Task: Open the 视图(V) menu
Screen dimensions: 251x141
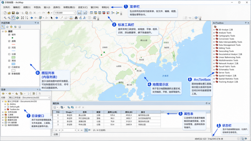Action: tap(27, 7)
